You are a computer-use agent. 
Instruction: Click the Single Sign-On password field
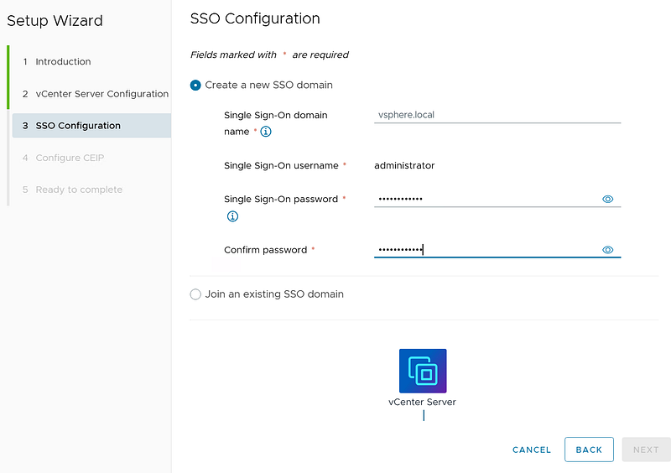(485, 200)
